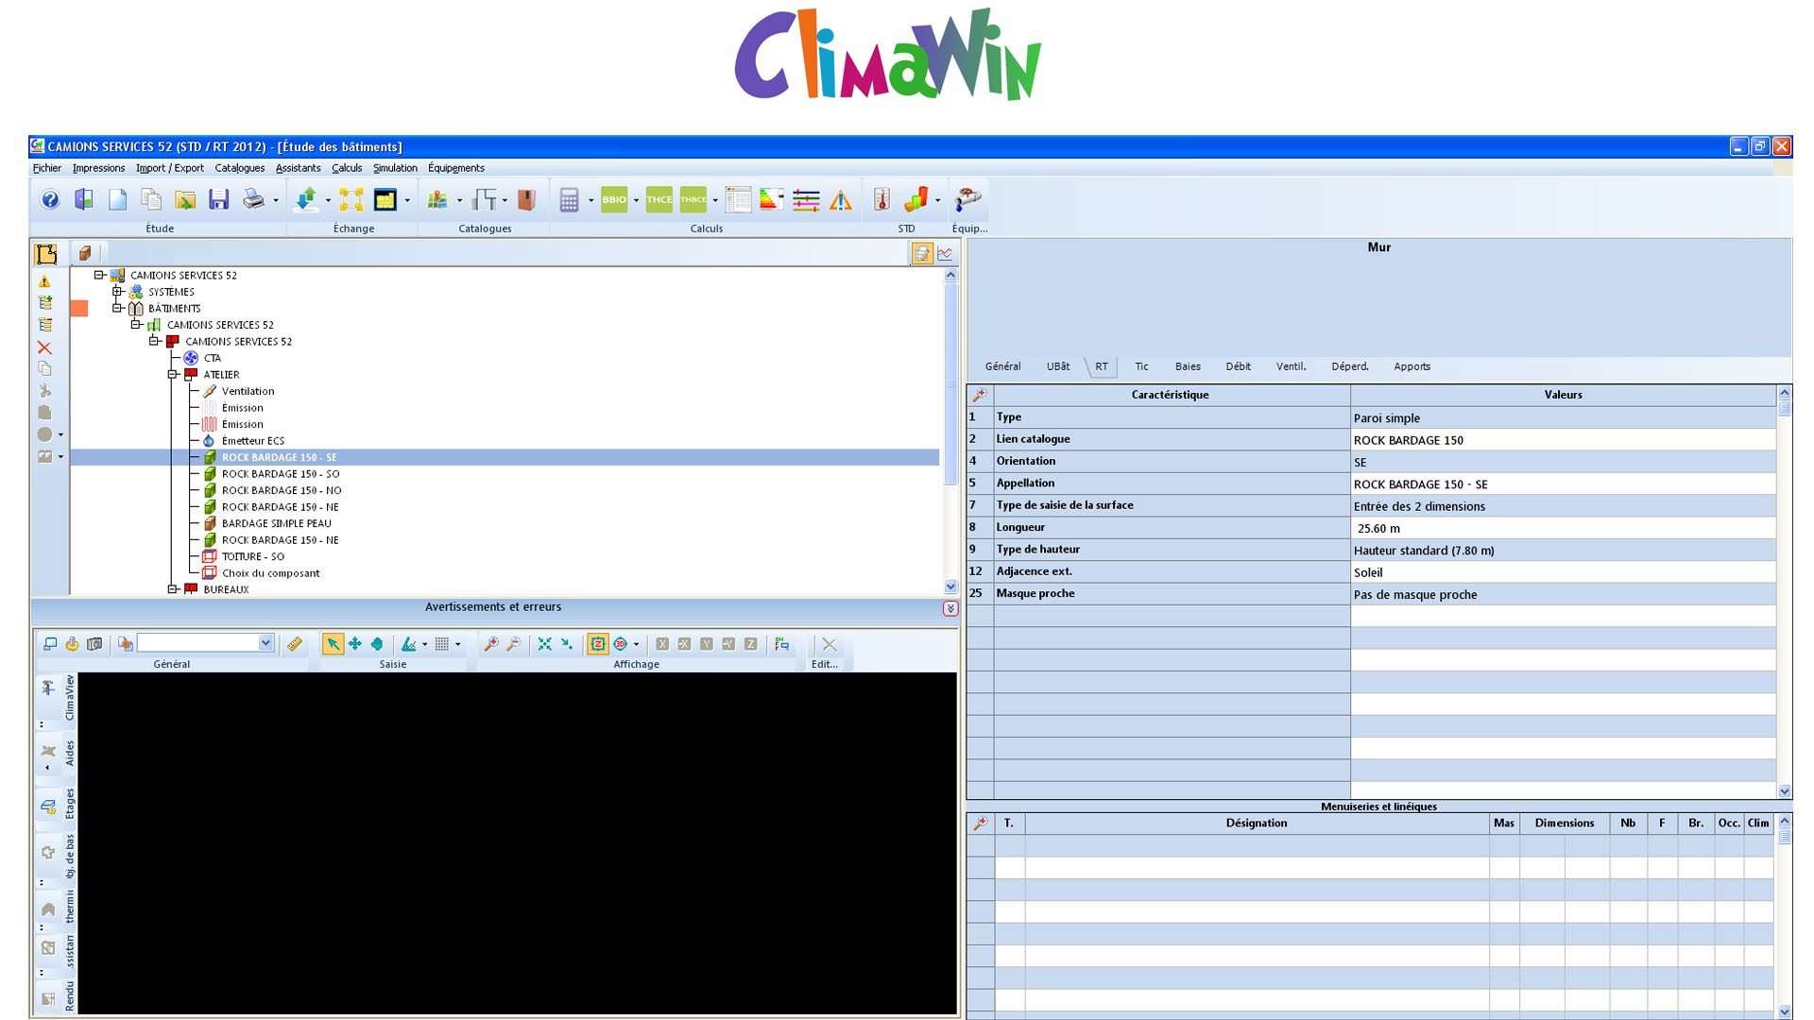The height and width of the screenshot is (1020, 1814).
Task: Run the THBCE calculation
Action: (x=693, y=199)
